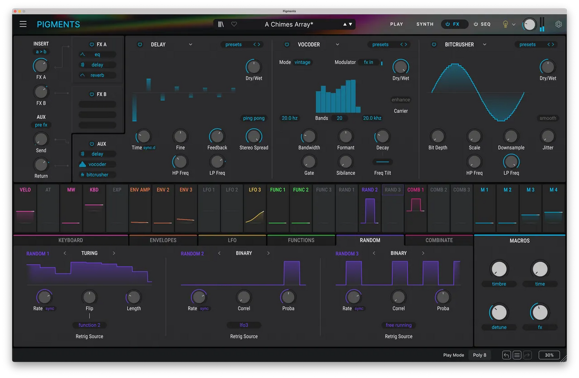Open the Bitcrusher effect type dropdown

point(484,44)
